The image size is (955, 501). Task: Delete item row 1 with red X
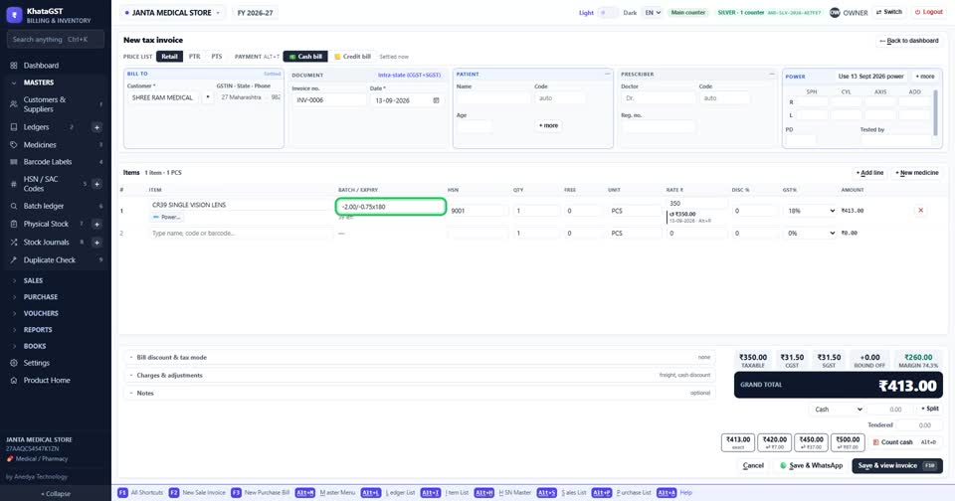(x=920, y=210)
